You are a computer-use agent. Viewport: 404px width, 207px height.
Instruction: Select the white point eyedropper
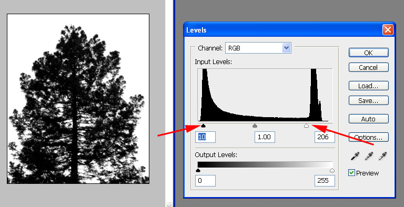click(x=382, y=156)
